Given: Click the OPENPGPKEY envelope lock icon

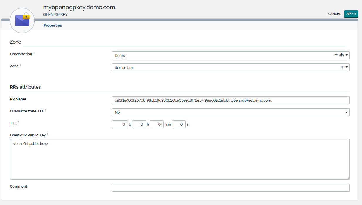Looking at the screenshot, I should pos(22,20).
